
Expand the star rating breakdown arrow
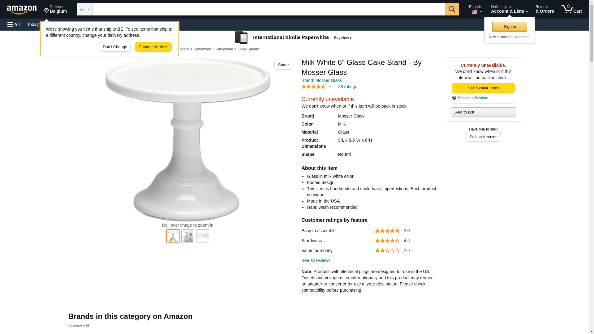point(330,87)
